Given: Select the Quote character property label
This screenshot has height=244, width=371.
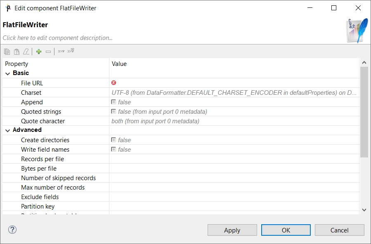Looking at the screenshot, I should (43, 121).
